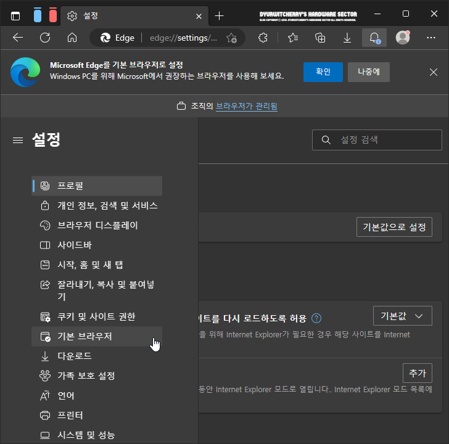Click the blue pinned tab
Screen dimensions: 449x444
tap(38, 15)
